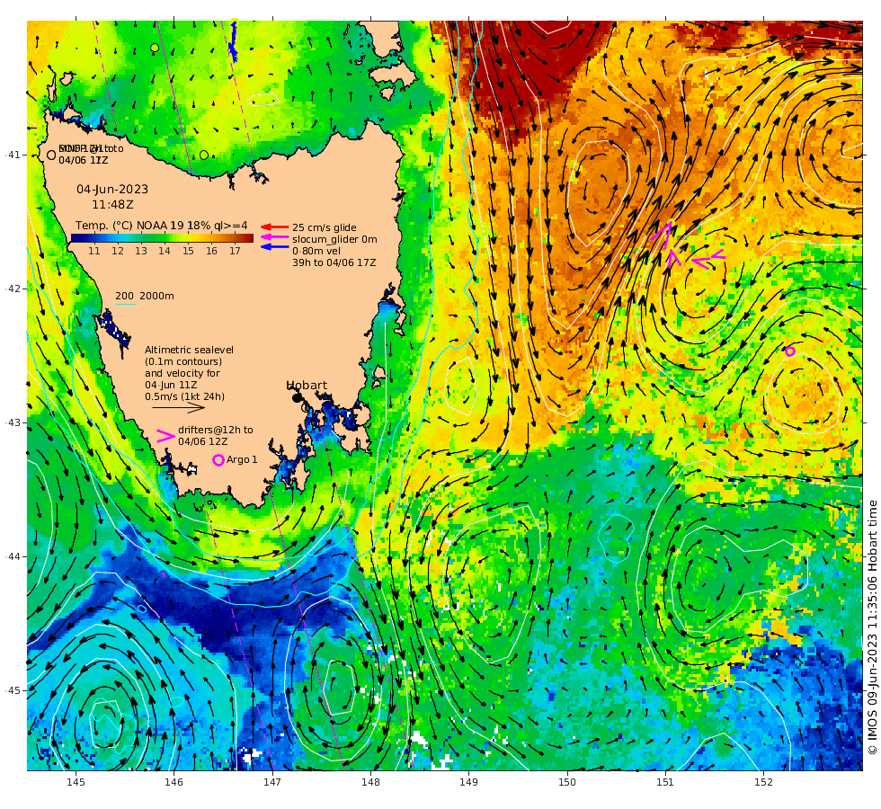881x809 pixels.
Task: Click the small cyan circle southwest of Tasmania
Action: [142, 609]
